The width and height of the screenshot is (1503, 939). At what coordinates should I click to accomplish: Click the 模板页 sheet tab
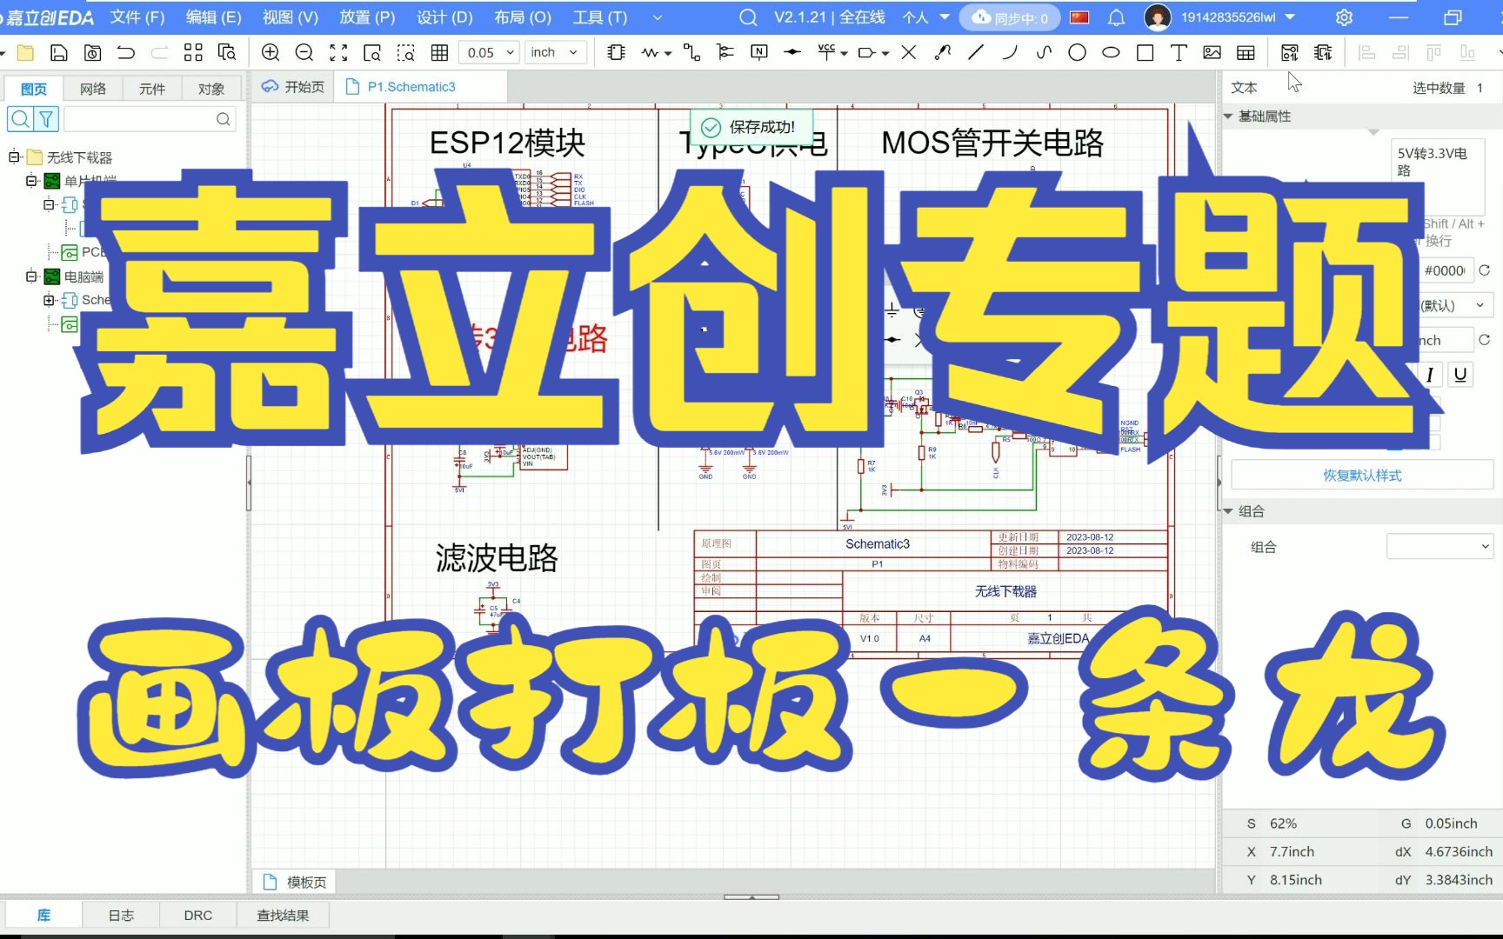coord(296,882)
